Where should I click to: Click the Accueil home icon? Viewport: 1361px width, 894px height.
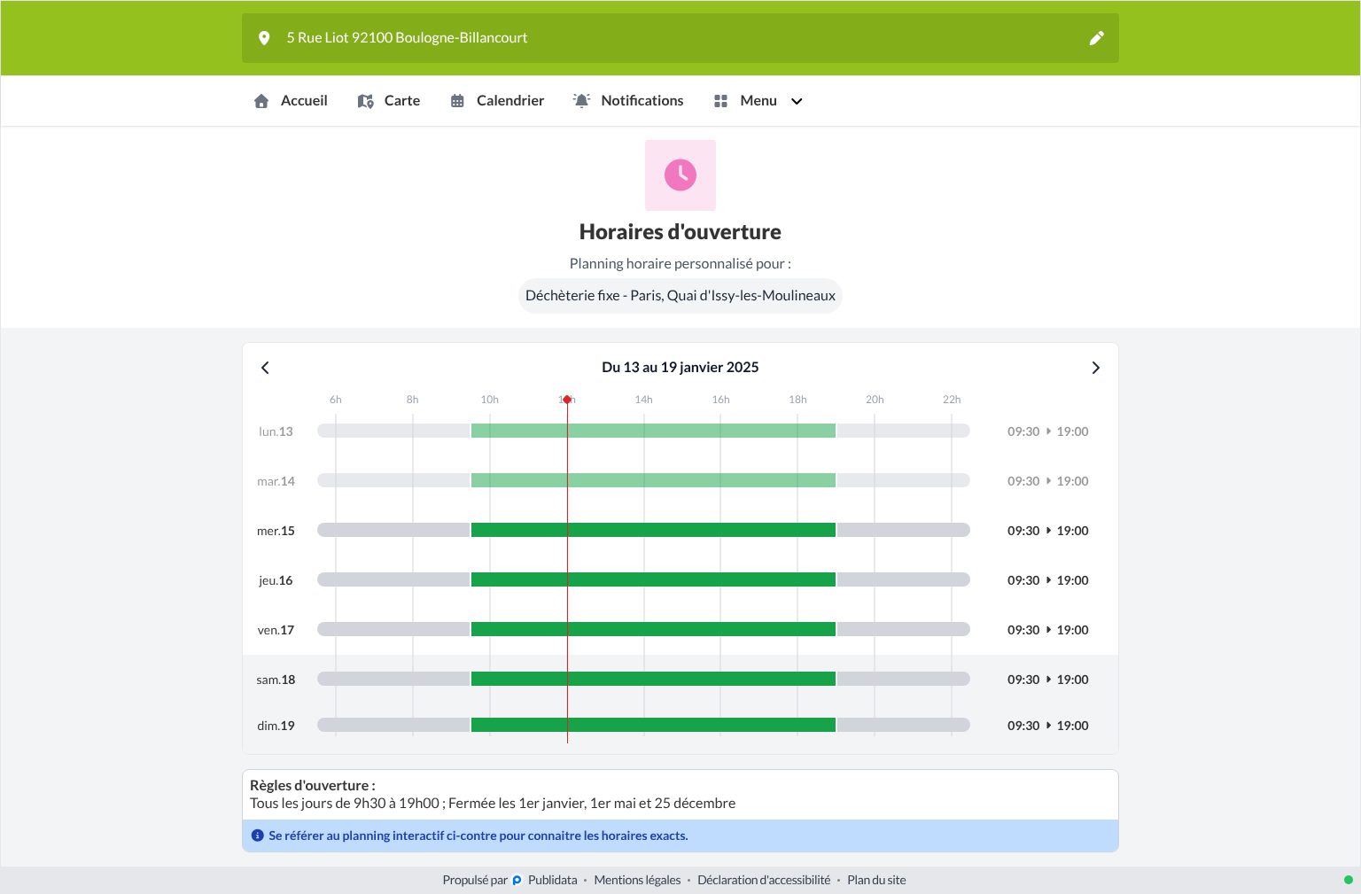coord(261,101)
